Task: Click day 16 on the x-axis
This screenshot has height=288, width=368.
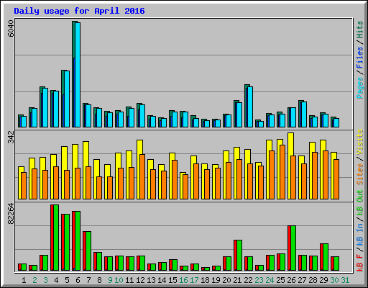Action: 183,280
